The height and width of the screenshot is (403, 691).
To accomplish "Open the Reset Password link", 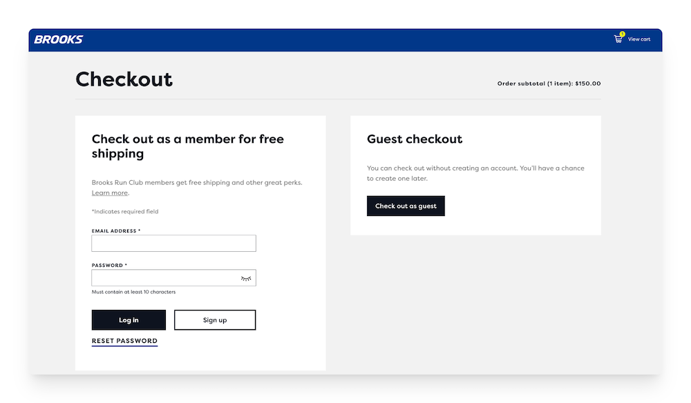I will point(124,341).
